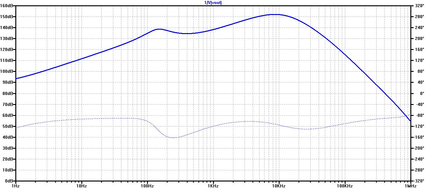
Task: Click the -320° phase axis label
Action: pyautogui.click(x=418, y=181)
